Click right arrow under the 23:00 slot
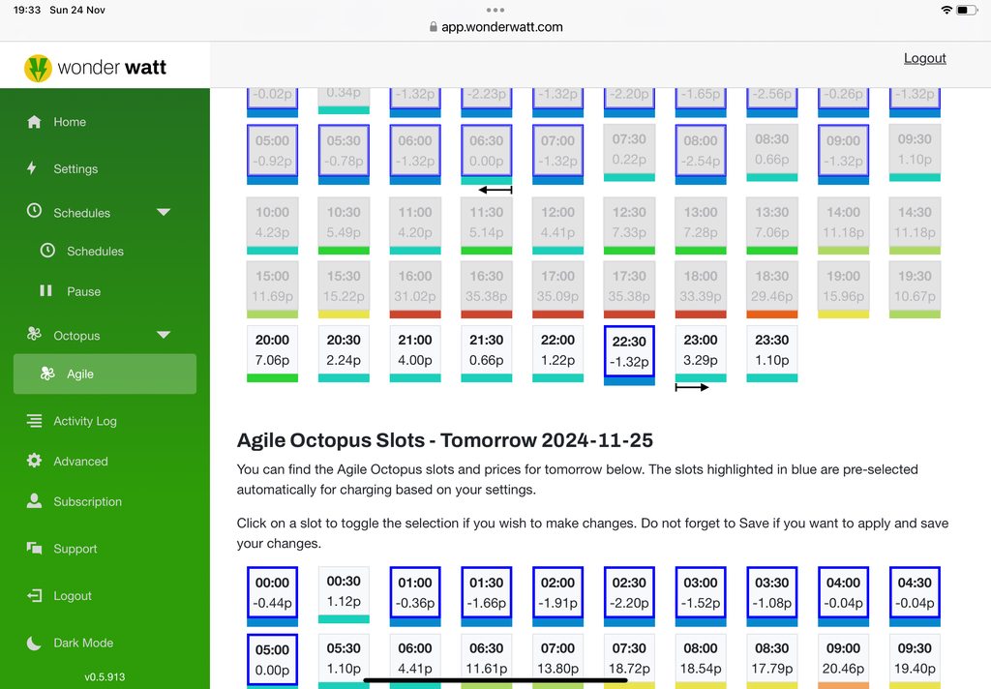The image size is (991, 689). [692, 387]
